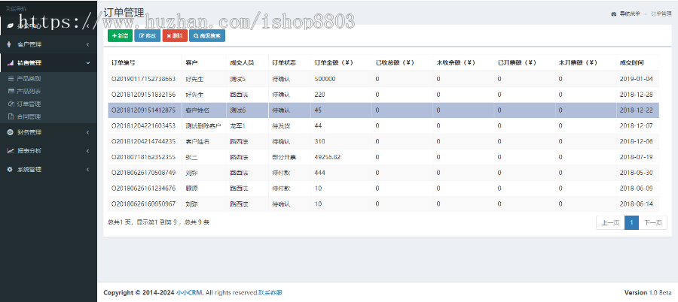Click the date 2018-07-19
The image size is (678, 302).
point(636,157)
